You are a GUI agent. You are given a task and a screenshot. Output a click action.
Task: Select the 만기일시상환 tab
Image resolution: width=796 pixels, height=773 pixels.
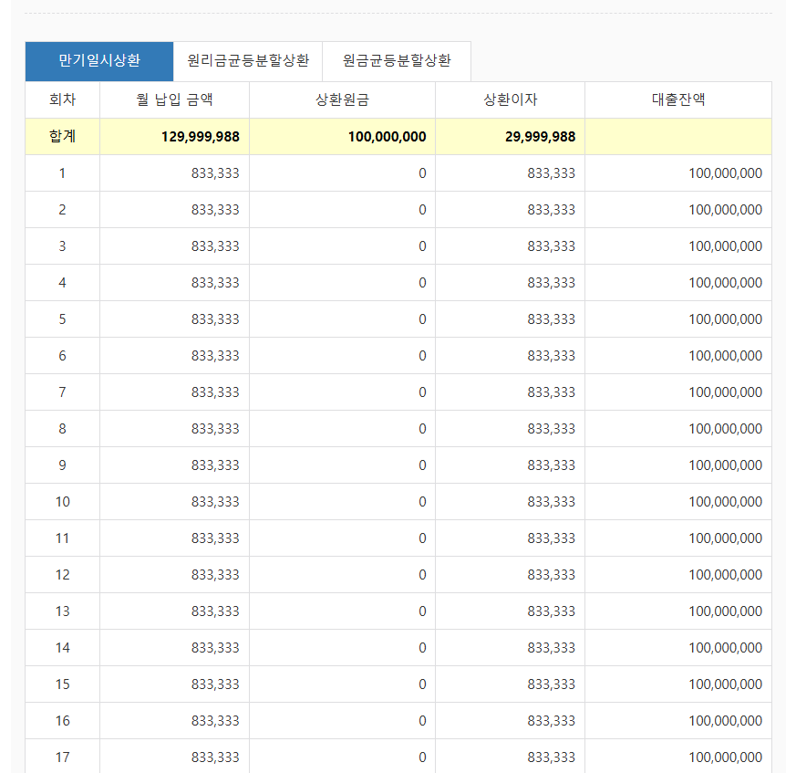pyautogui.click(x=99, y=61)
